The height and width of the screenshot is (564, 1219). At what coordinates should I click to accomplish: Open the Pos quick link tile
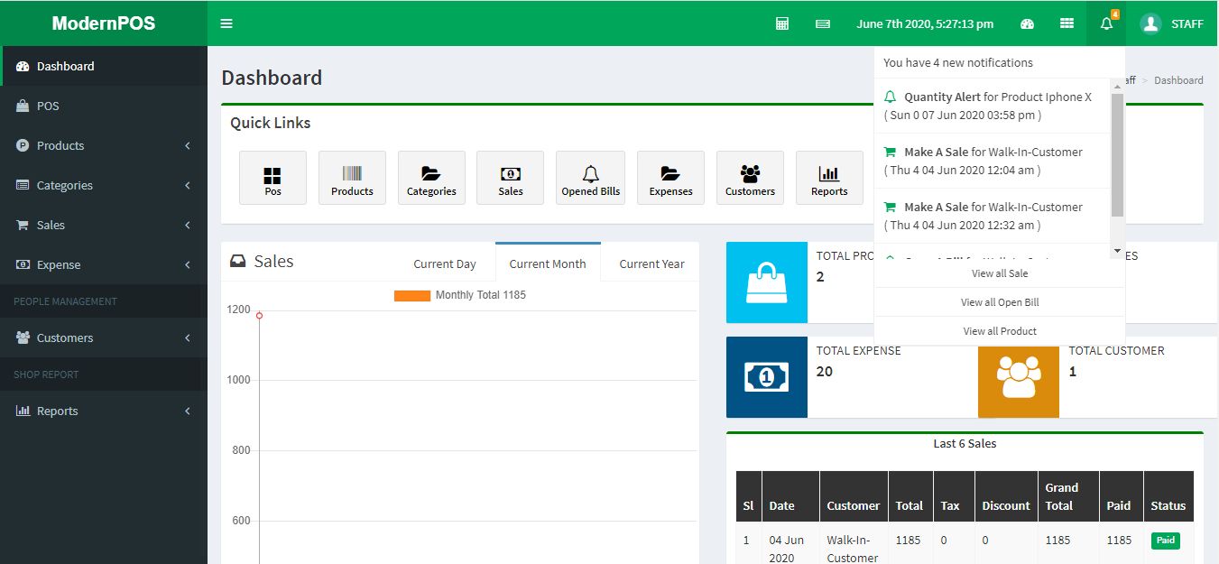pyautogui.click(x=272, y=178)
